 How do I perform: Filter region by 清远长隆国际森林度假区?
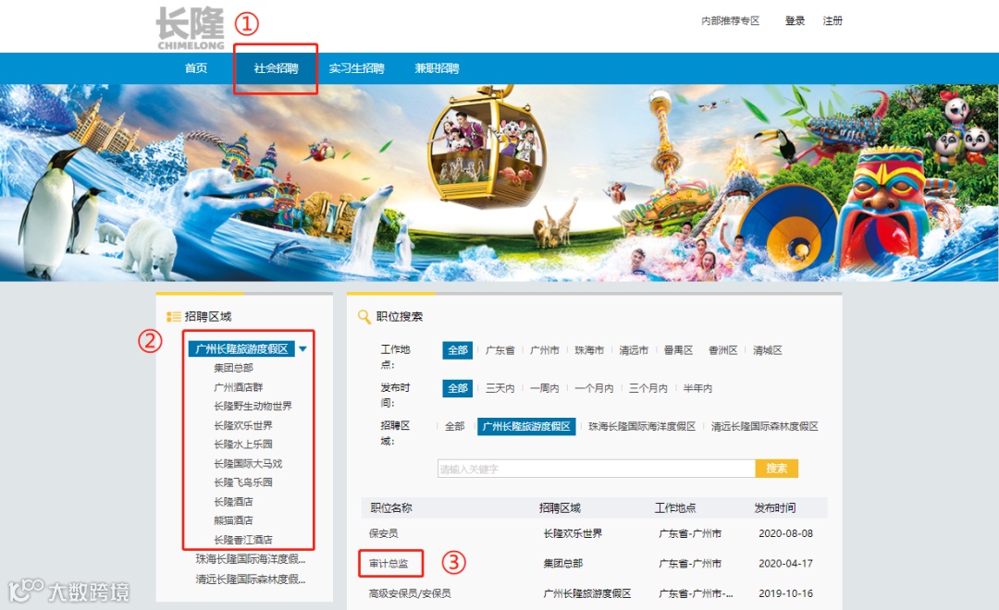765,427
